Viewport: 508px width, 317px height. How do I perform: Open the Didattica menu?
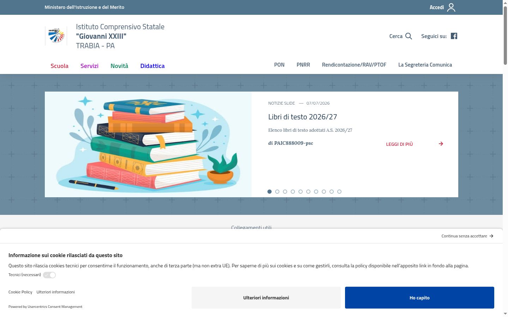click(152, 66)
